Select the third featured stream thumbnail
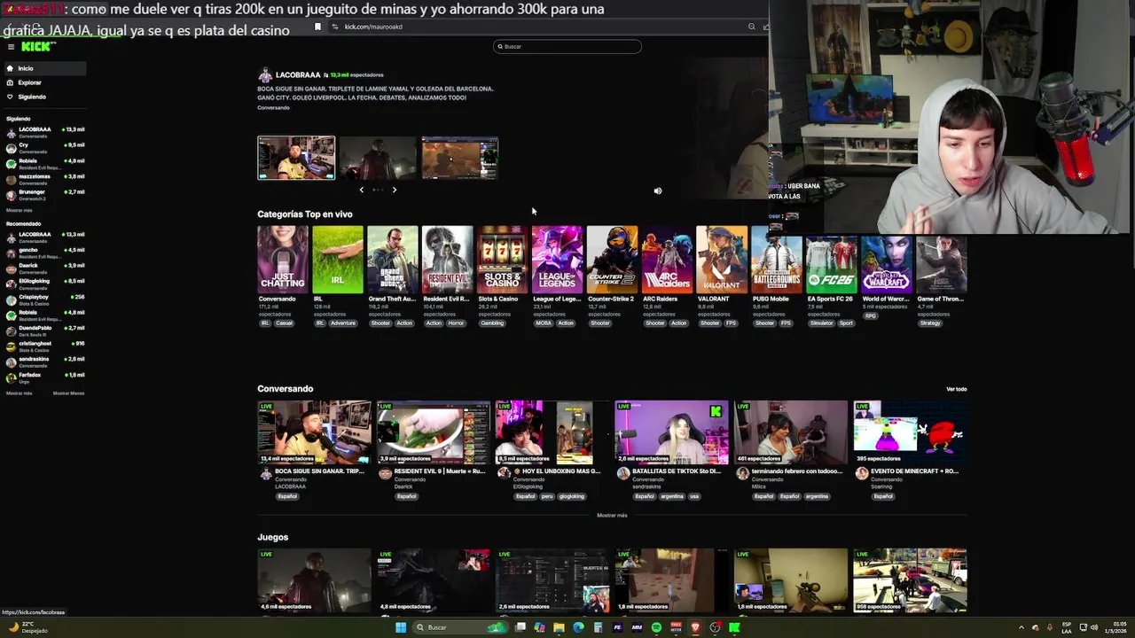 tap(459, 158)
